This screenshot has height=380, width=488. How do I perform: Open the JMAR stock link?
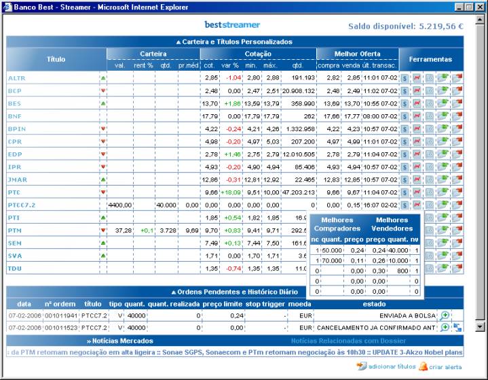click(18, 180)
